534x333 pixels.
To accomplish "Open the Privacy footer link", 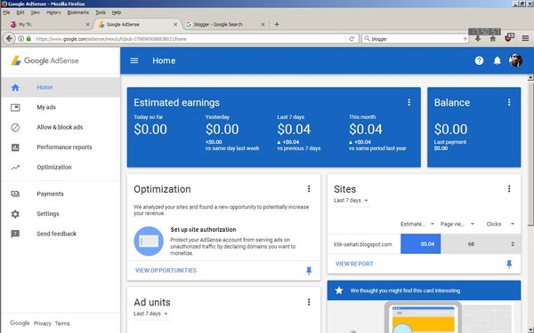I will tap(42, 323).
